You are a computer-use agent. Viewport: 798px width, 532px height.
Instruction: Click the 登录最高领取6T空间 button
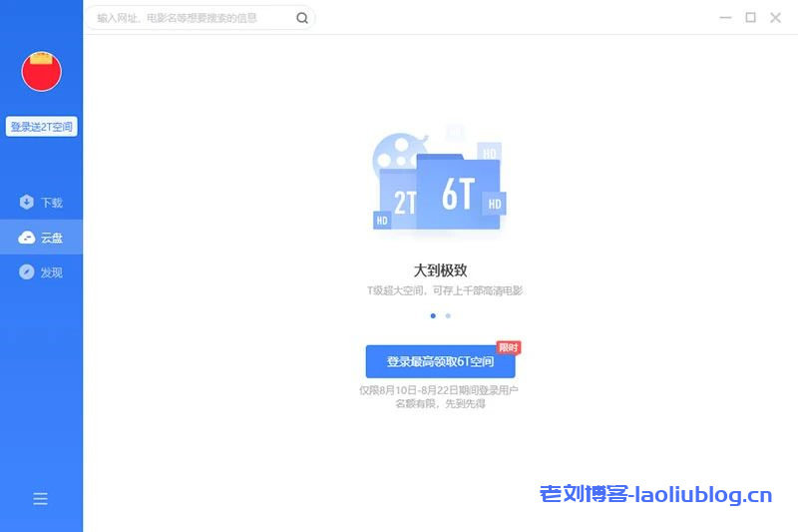pyautogui.click(x=440, y=361)
